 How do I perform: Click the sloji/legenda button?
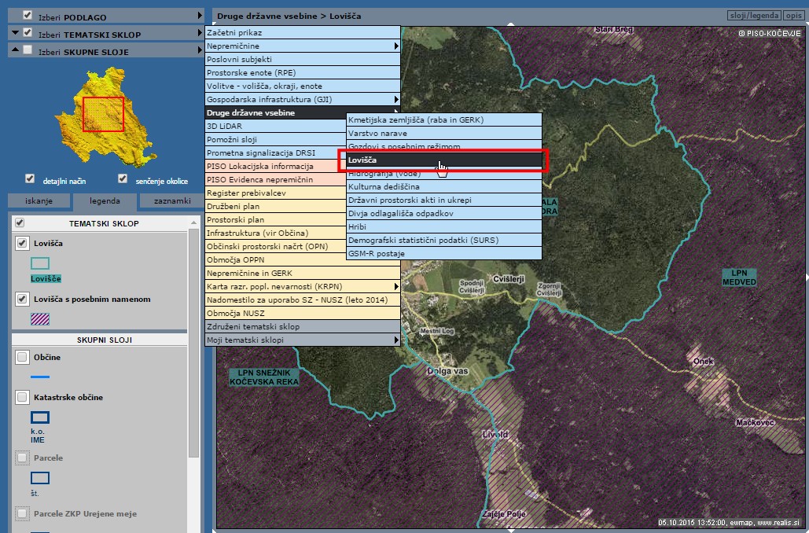[x=754, y=16]
